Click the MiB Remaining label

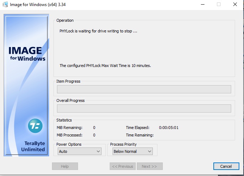69,128
